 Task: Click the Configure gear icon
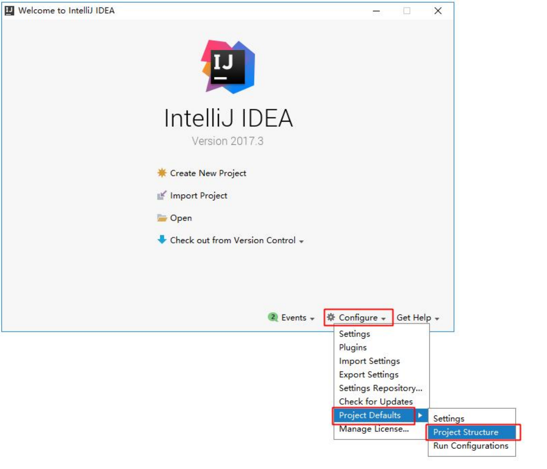pos(331,317)
